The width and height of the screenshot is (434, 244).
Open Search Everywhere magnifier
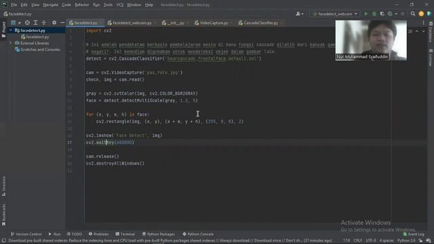pyautogui.click(x=413, y=14)
